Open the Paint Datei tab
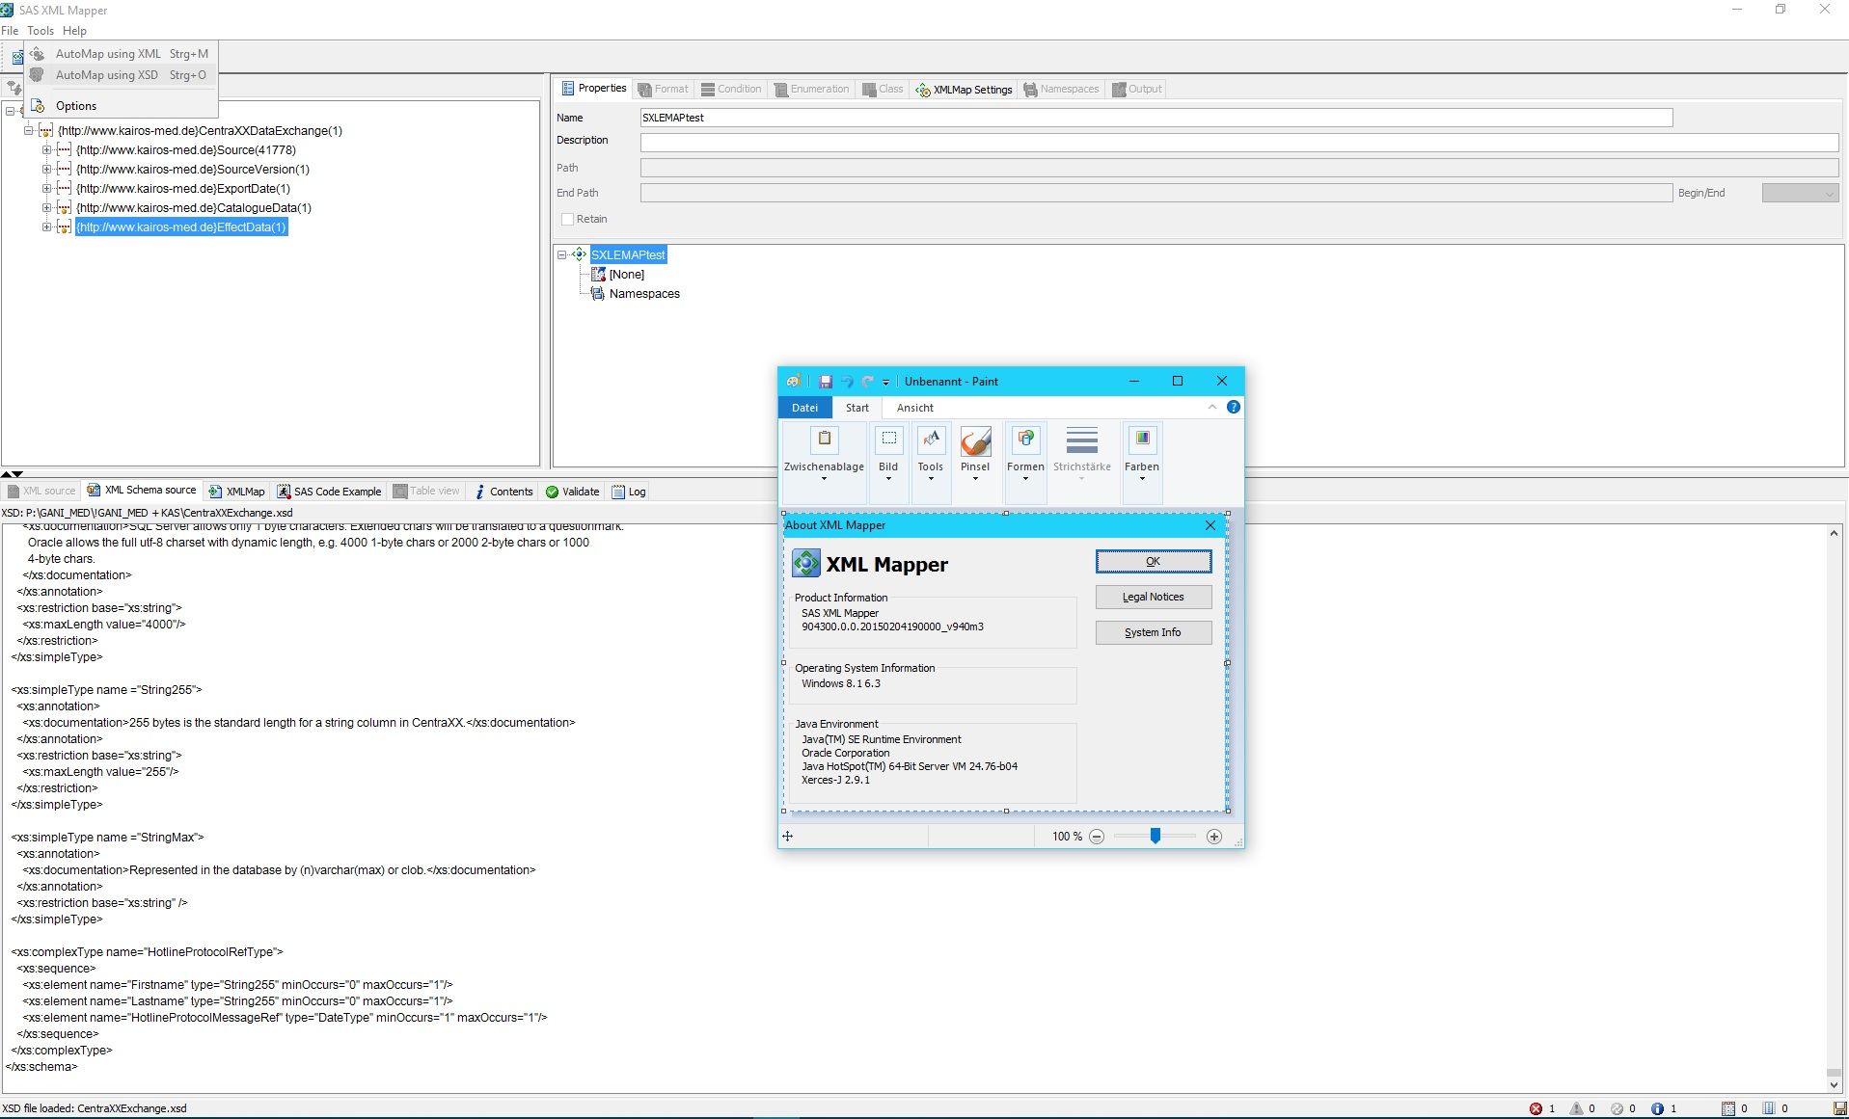 pyautogui.click(x=805, y=408)
